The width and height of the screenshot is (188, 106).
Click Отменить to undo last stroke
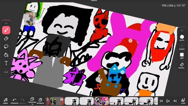(x=14, y=101)
